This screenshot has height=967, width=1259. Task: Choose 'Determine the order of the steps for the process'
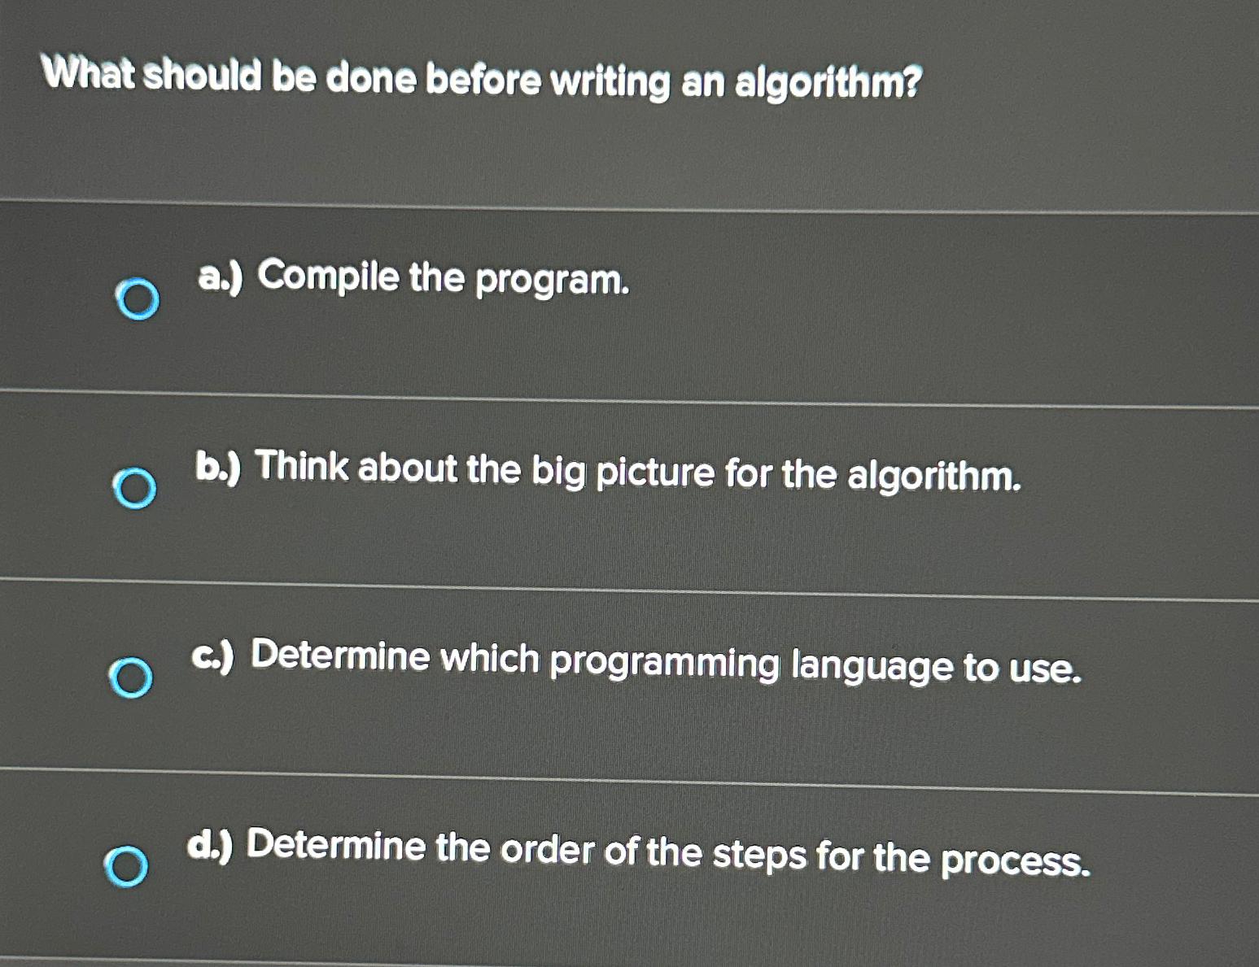(x=643, y=852)
